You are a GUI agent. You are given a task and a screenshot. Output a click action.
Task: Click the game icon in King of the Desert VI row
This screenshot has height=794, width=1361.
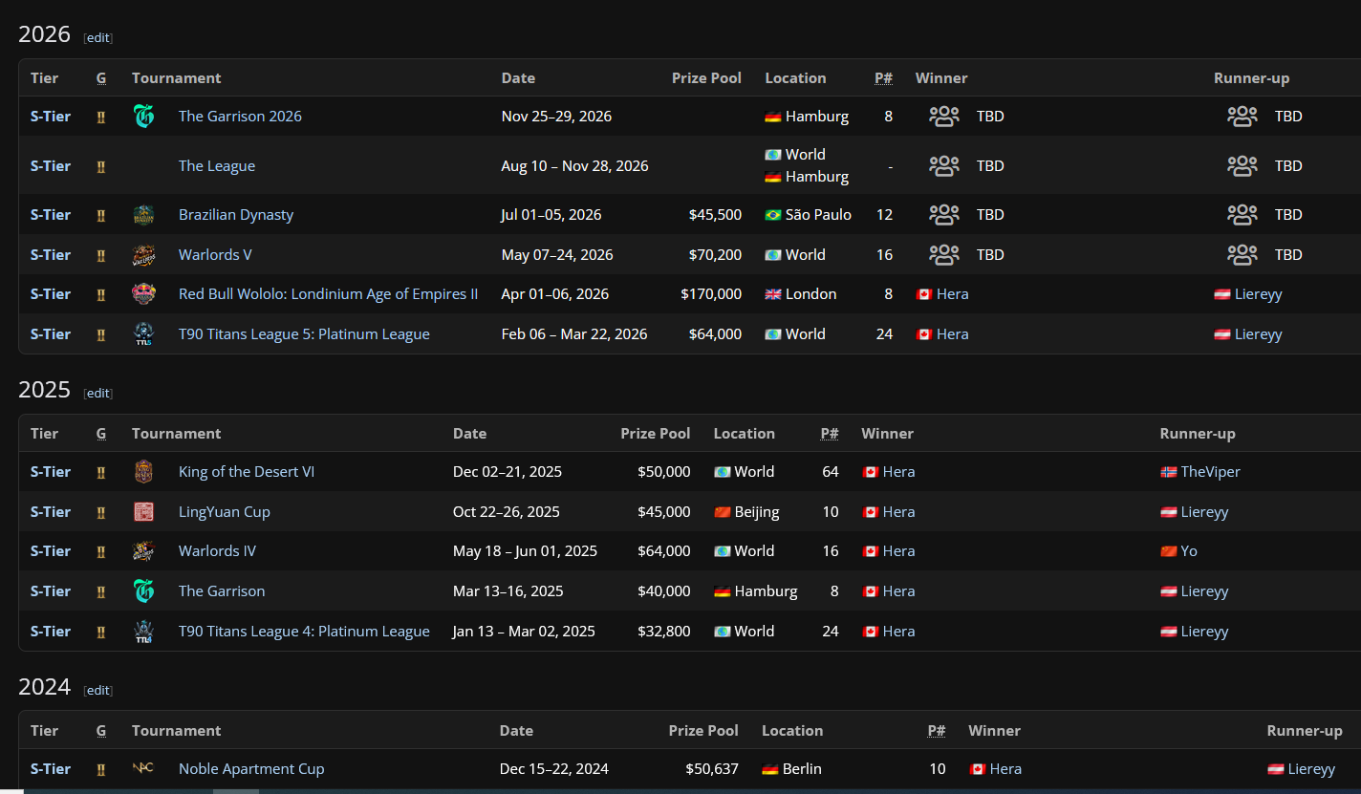point(101,472)
